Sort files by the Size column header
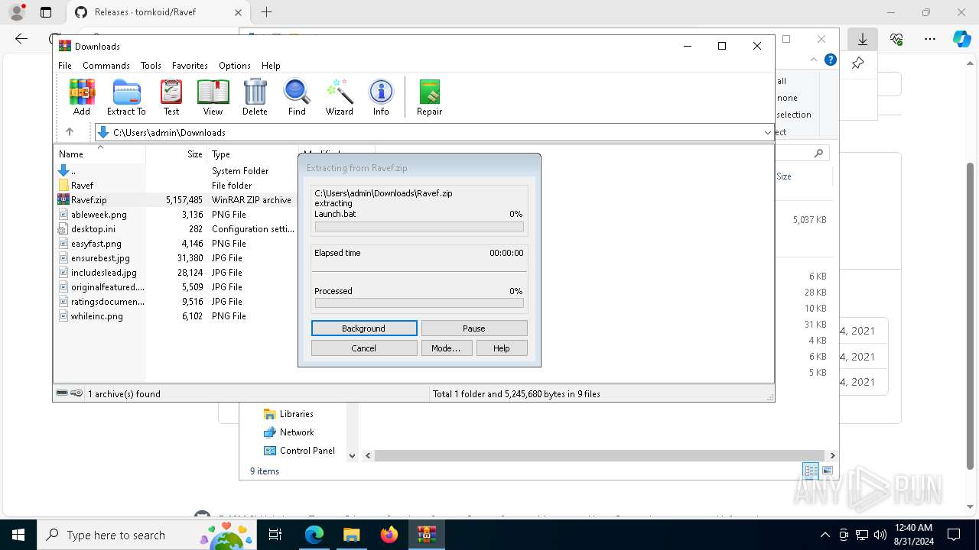979x550 pixels. [177, 154]
